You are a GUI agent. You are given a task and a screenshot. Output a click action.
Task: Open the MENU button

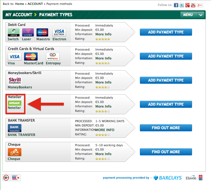pyautogui.click(x=189, y=15)
